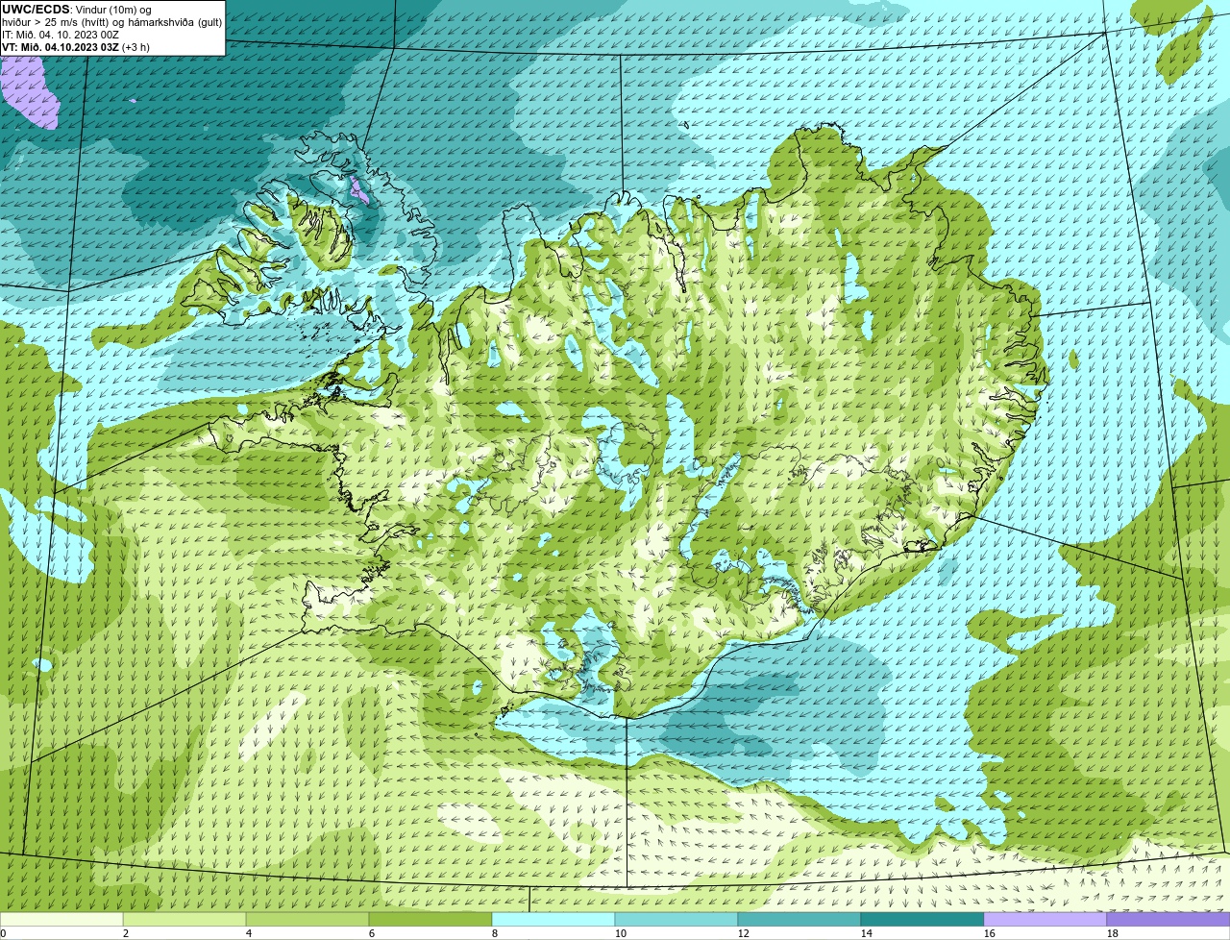This screenshot has width=1230, height=940.
Task: Click the legend scale label '2'
Action: tap(126, 933)
